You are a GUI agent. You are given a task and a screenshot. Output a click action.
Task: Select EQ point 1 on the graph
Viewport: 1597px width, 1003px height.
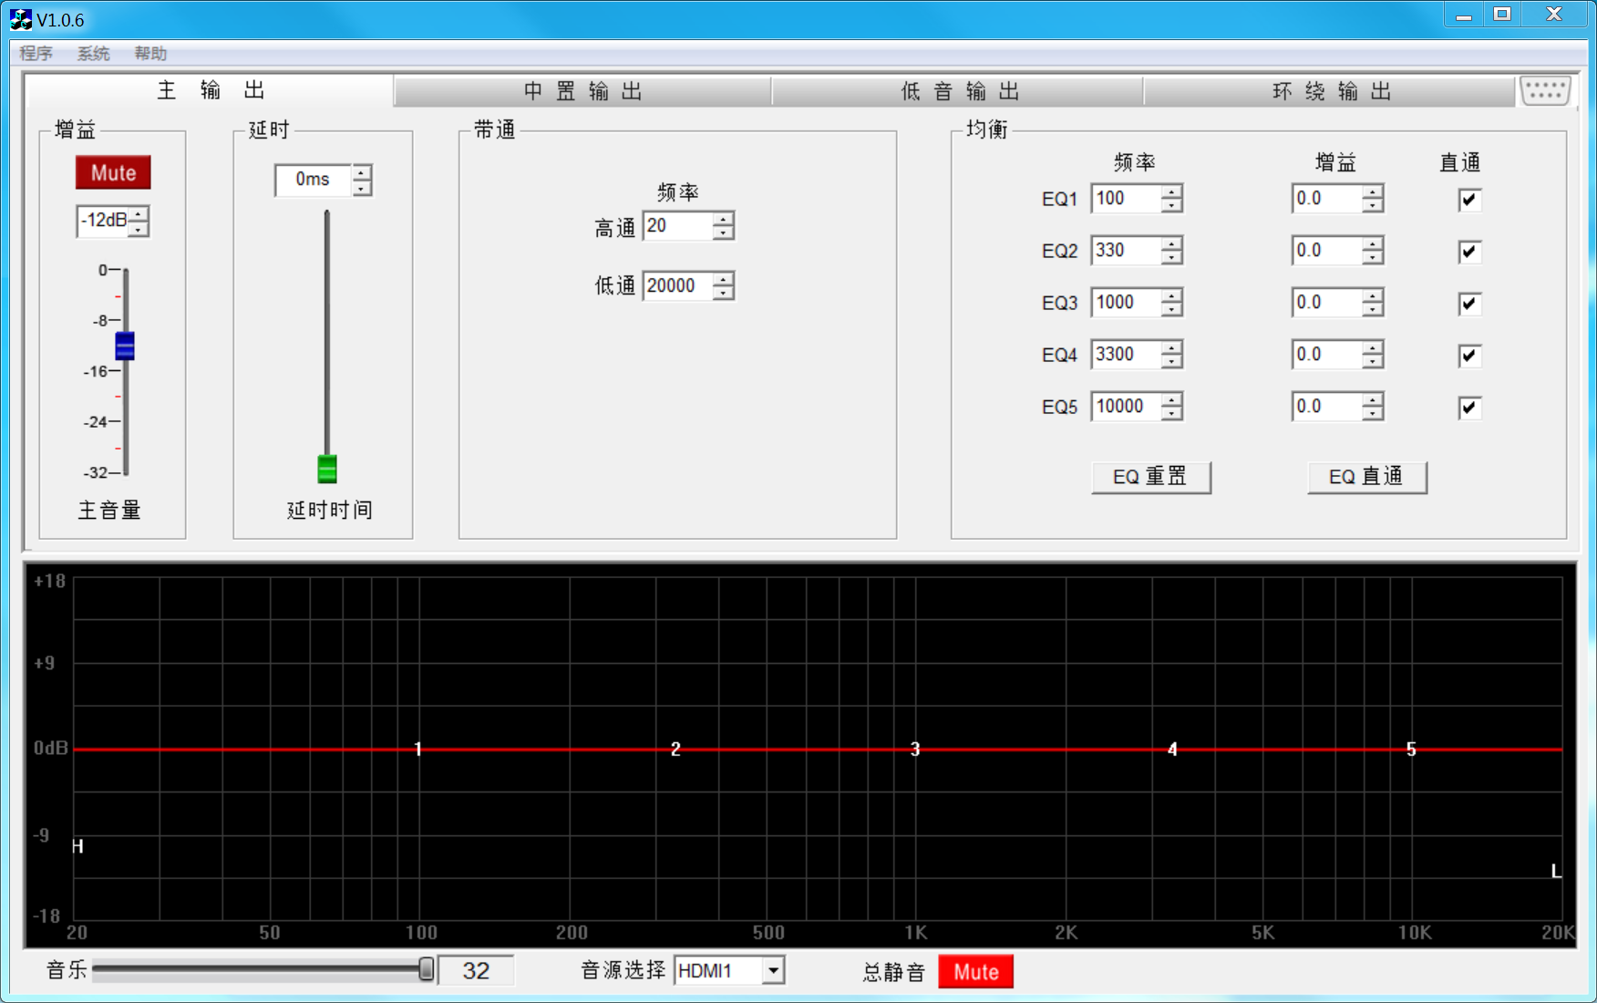(417, 750)
